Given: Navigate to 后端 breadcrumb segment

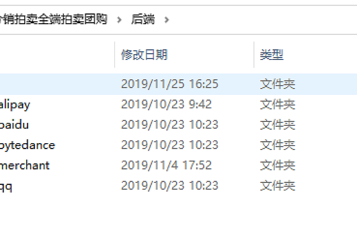Looking at the screenshot, I should pyautogui.click(x=143, y=19).
